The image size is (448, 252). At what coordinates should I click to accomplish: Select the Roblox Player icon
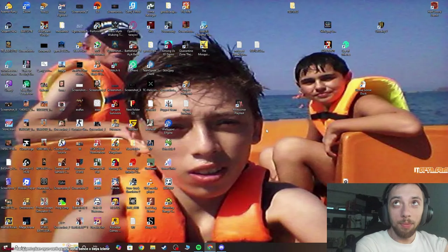point(26,184)
